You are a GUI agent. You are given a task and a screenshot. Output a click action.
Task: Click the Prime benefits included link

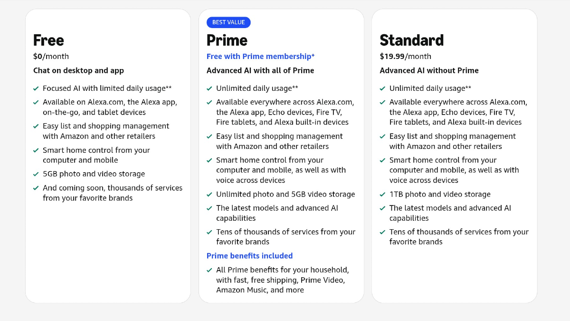[x=249, y=256]
